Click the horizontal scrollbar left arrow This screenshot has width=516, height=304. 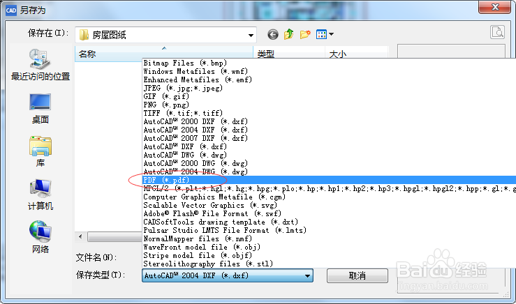81,236
